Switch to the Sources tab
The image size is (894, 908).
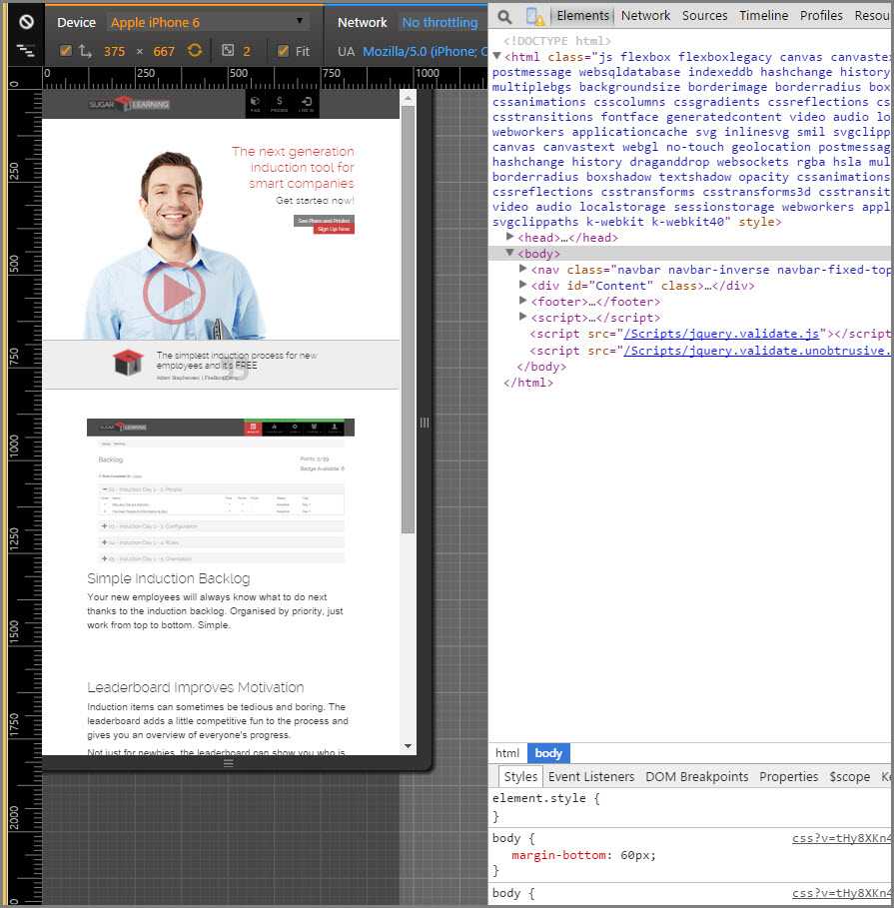tap(704, 16)
